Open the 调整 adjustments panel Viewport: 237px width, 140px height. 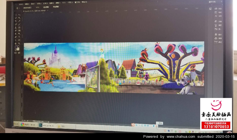click(218, 22)
